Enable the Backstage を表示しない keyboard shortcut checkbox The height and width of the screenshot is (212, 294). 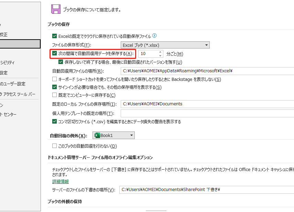coord(54,79)
